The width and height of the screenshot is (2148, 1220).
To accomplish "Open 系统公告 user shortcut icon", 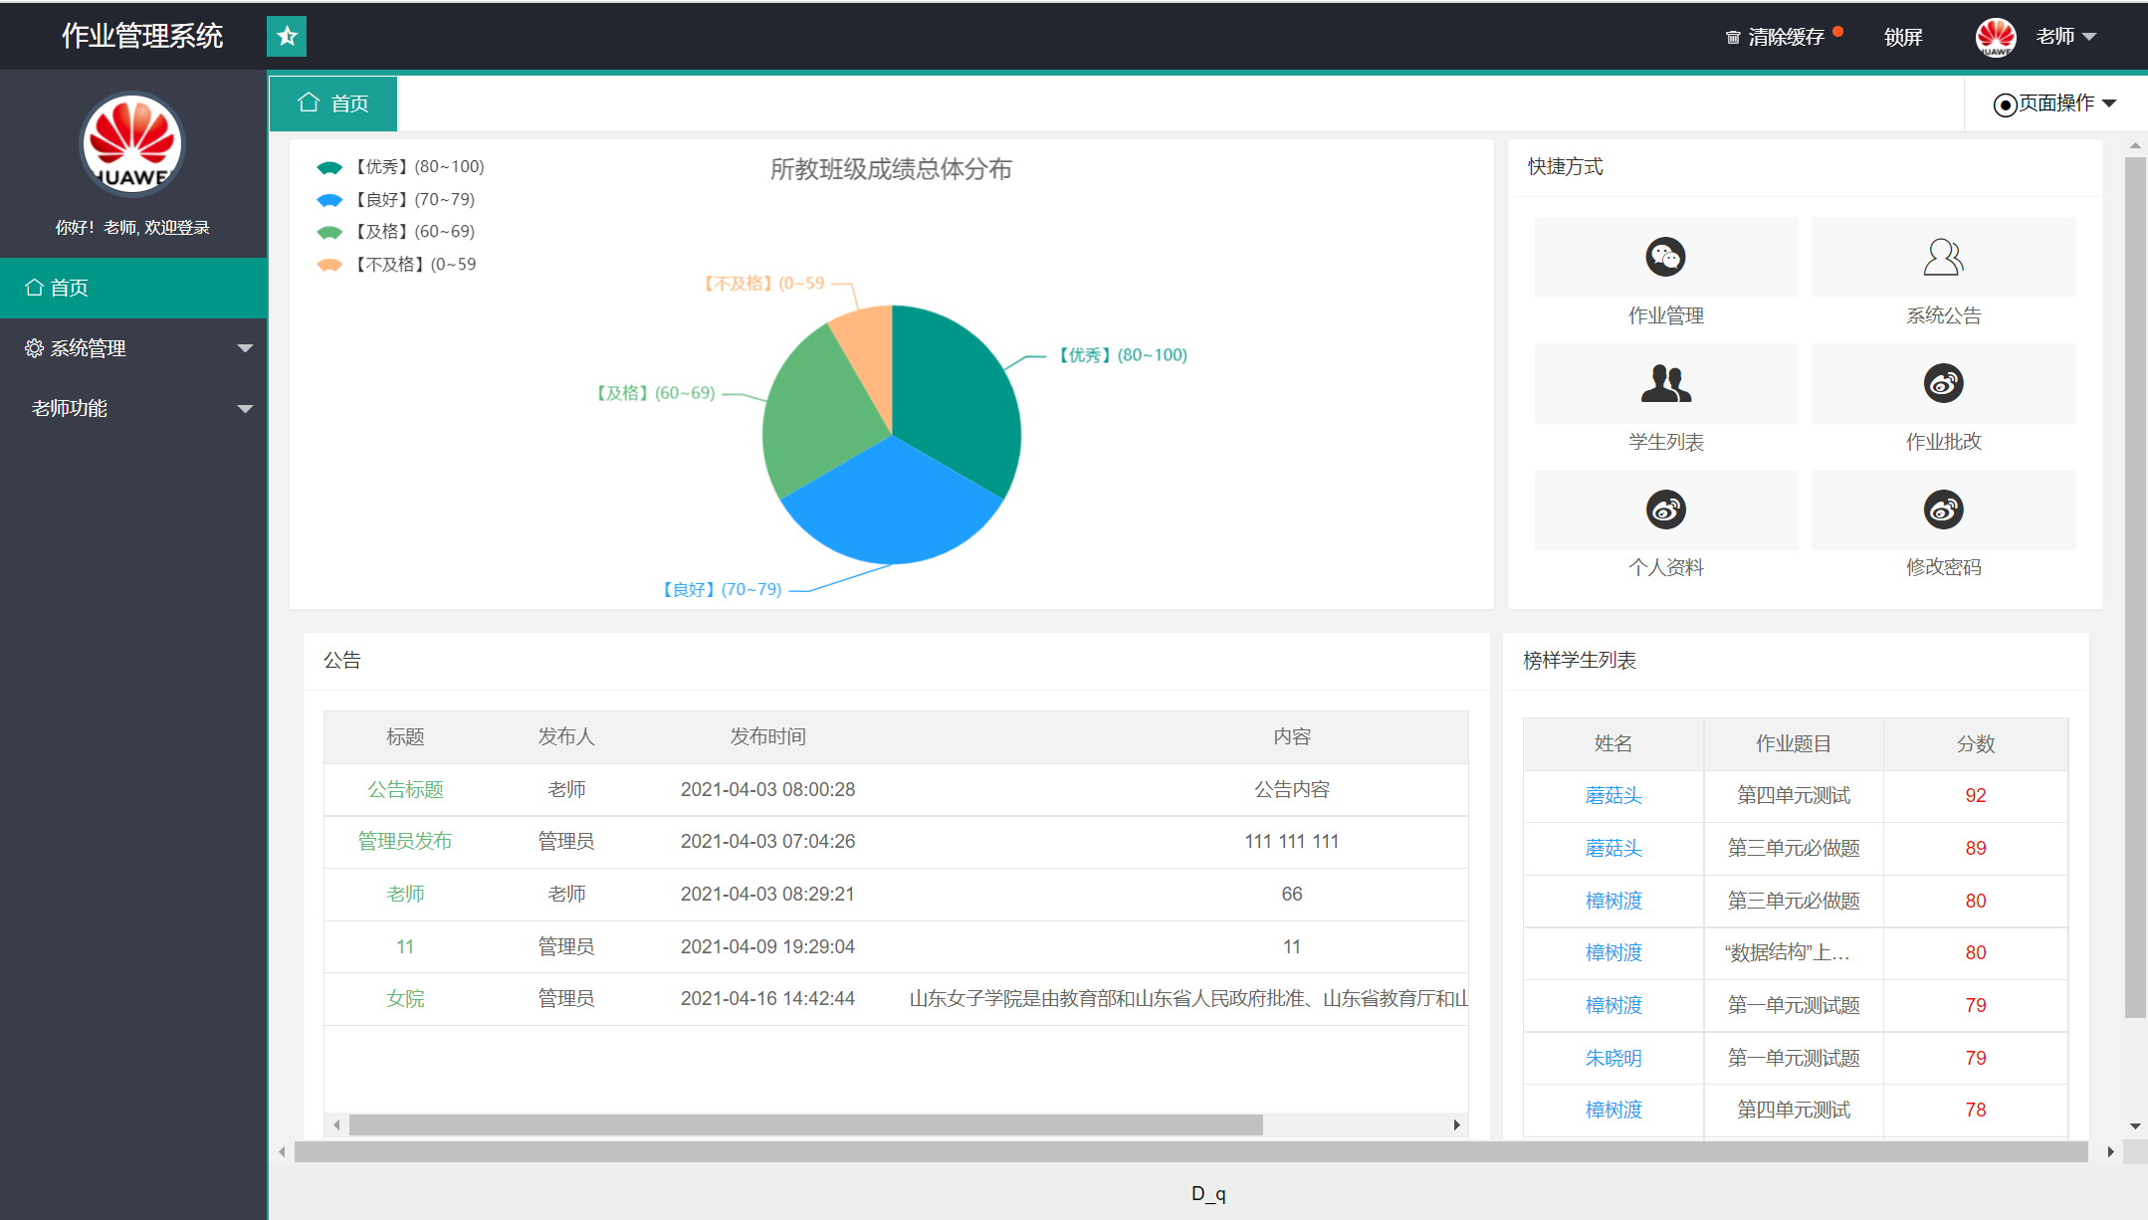I will click(x=1942, y=257).
